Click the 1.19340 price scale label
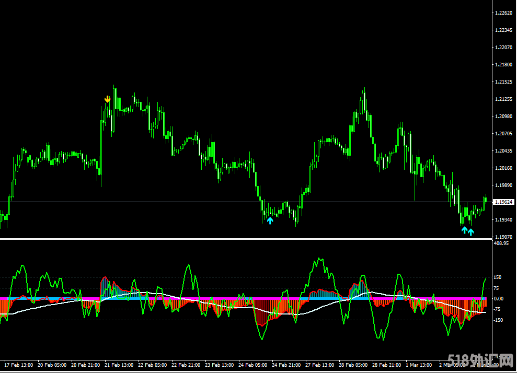Screen dimensions: 517x373 click(504, 219)
